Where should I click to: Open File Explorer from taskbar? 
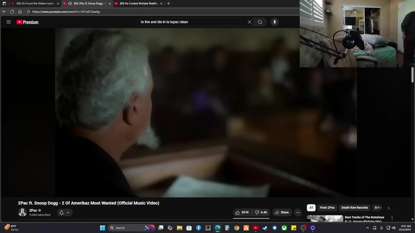point(180,228)
